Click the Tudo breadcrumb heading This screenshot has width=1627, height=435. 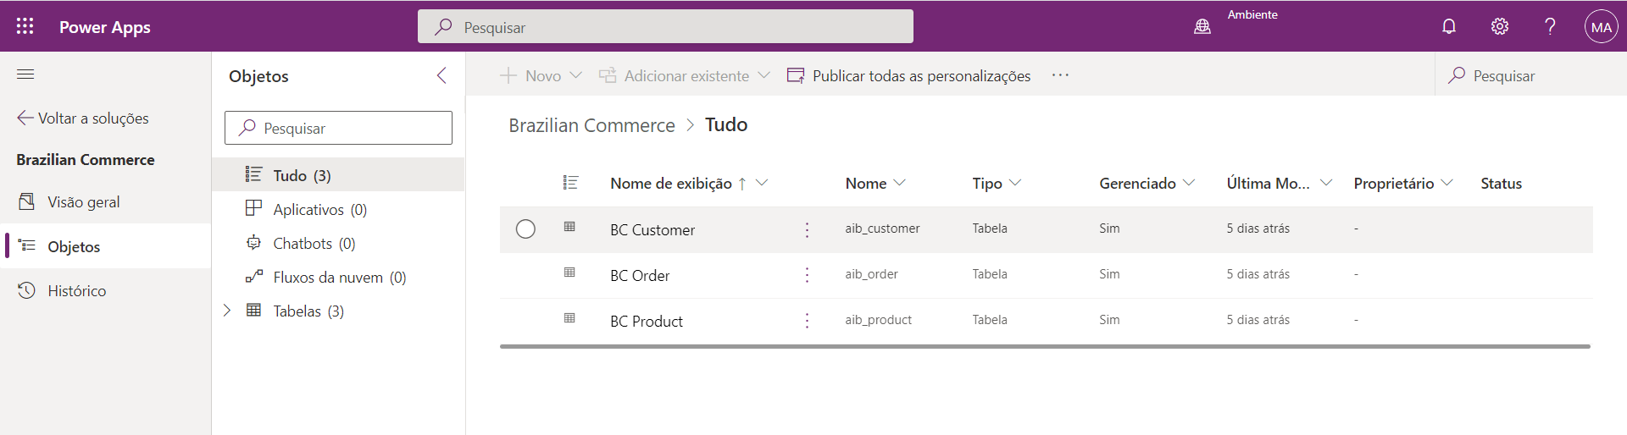726,124
